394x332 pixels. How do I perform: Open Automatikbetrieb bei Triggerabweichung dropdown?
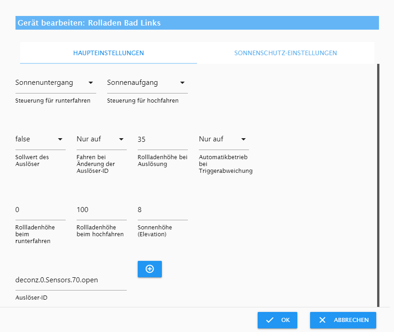(223, 139)
